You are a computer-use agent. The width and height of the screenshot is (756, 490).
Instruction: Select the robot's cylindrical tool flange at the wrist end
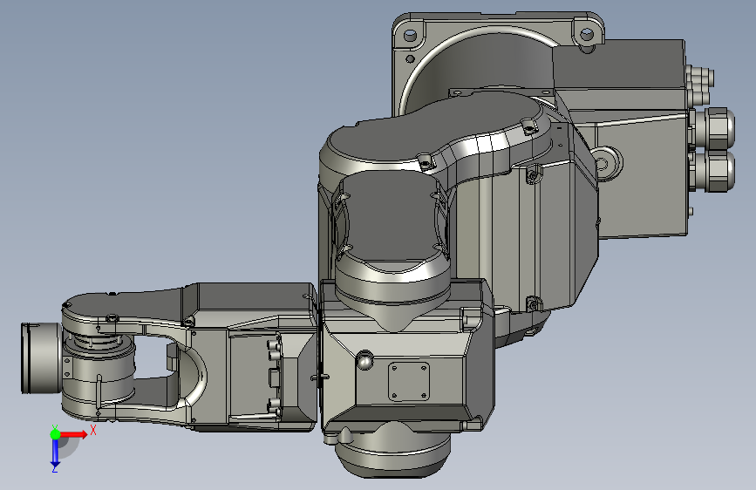[x=40, y=357]
